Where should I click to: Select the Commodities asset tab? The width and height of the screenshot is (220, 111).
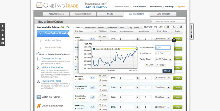tap(90, 28)
